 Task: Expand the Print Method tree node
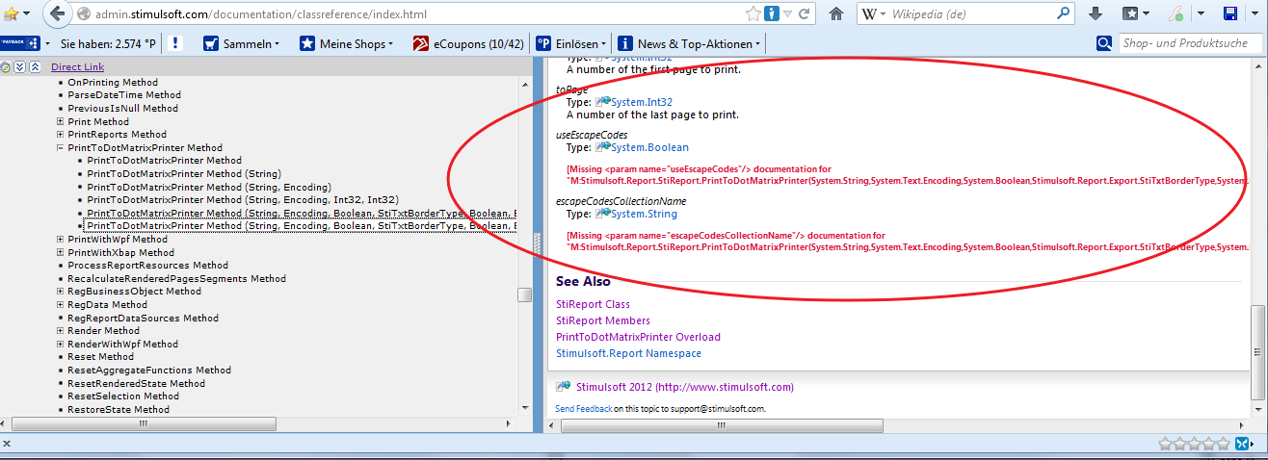60,122
